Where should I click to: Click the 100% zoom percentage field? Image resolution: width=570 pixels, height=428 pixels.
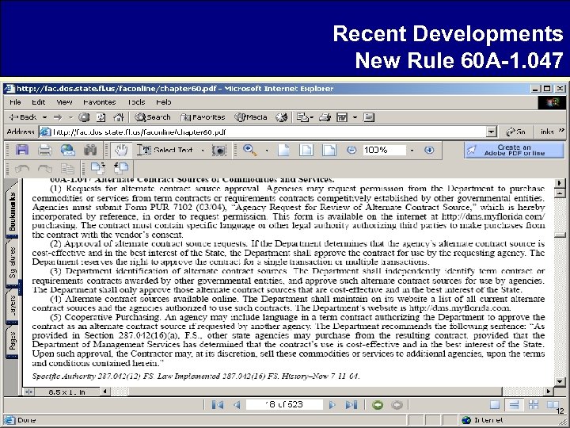point(384,150)
